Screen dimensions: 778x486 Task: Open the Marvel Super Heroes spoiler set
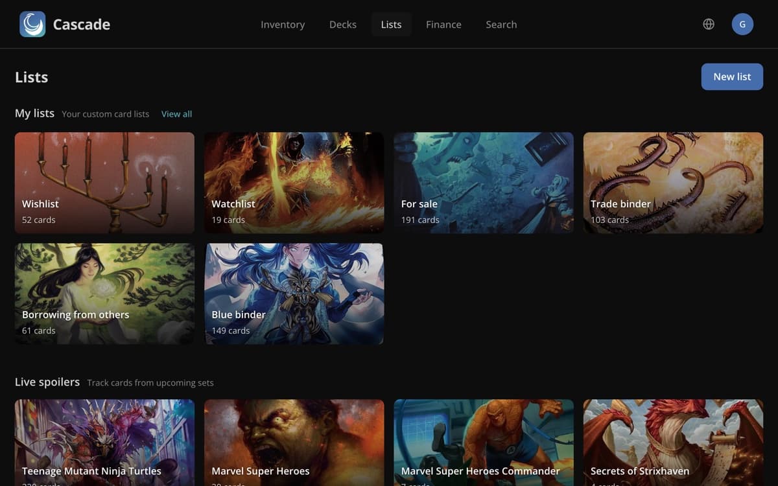click(x=294, y=443)
